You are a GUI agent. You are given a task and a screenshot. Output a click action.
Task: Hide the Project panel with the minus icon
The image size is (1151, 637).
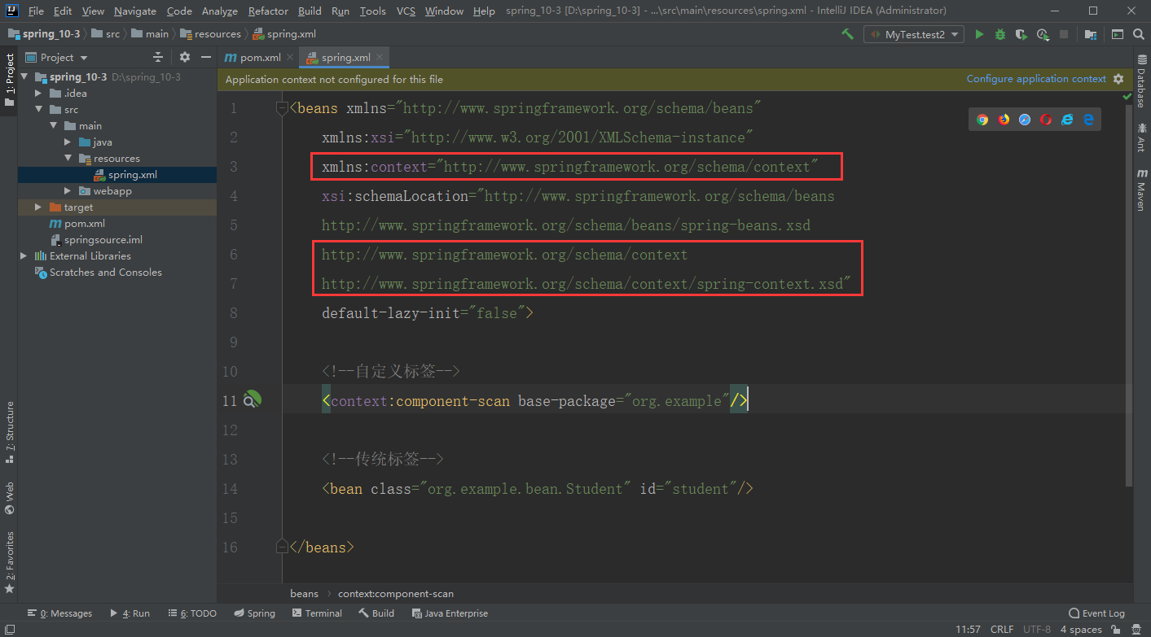coord(206,57)
